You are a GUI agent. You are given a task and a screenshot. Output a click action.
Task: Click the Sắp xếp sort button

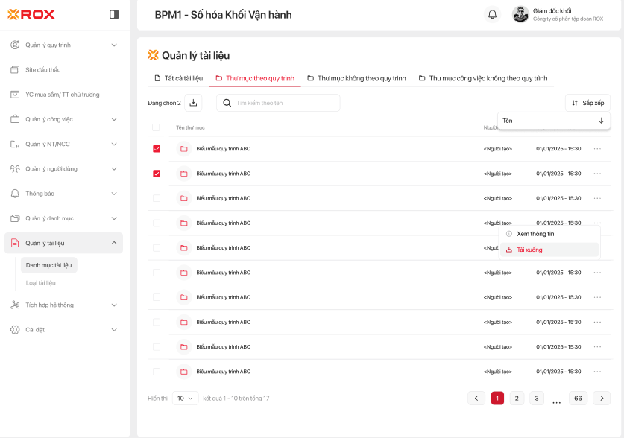(587, 103)
